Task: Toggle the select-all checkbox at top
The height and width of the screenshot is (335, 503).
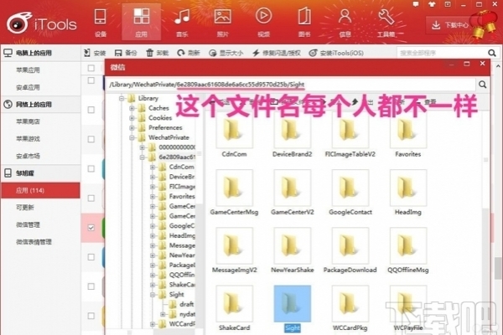Action: pos(91,68)
